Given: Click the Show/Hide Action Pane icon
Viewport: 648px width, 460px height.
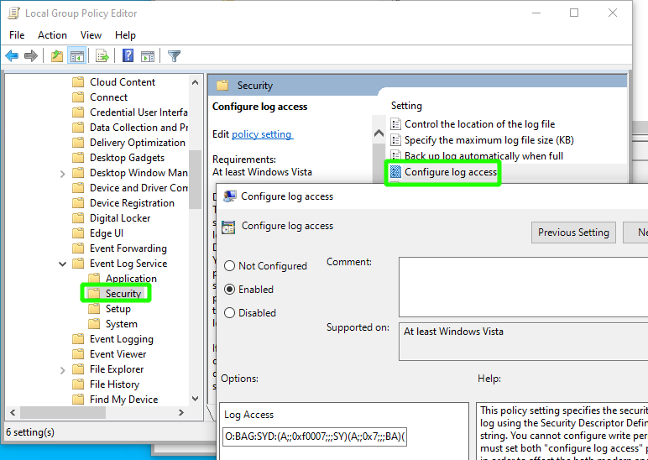Looking at the screenshot, I should (148, 55).
